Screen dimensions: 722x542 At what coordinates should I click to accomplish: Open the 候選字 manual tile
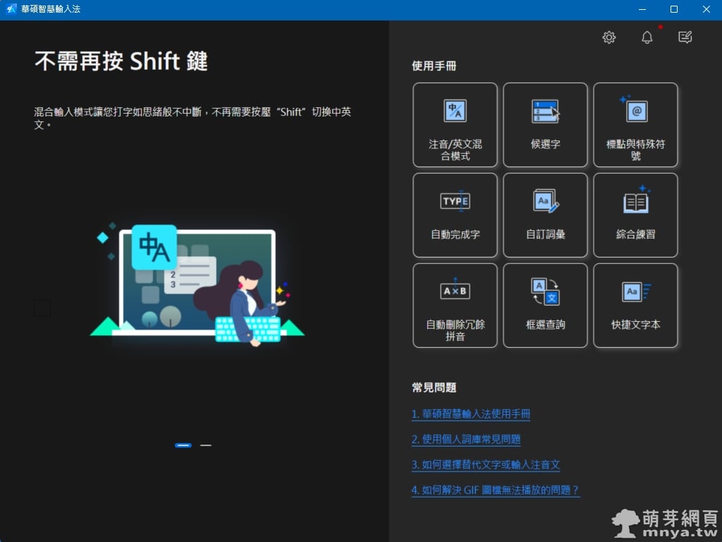click(545, 125)
